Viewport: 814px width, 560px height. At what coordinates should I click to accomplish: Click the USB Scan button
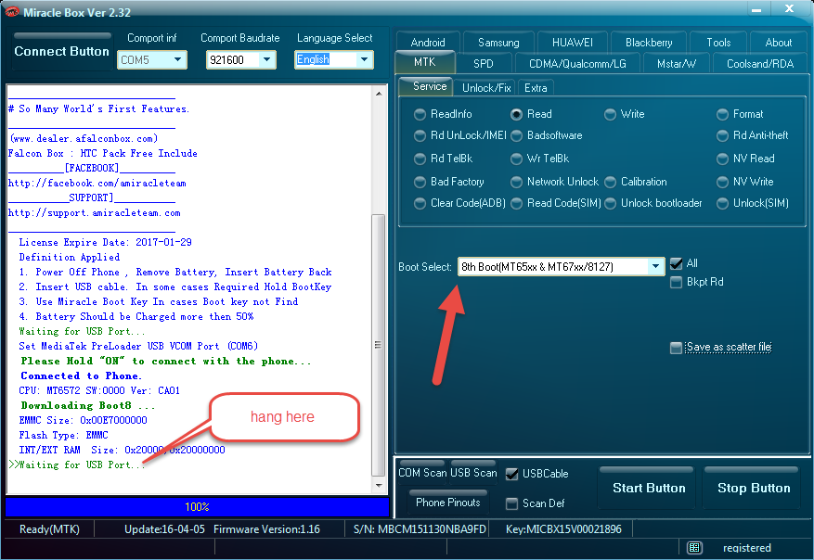(473, 472)
